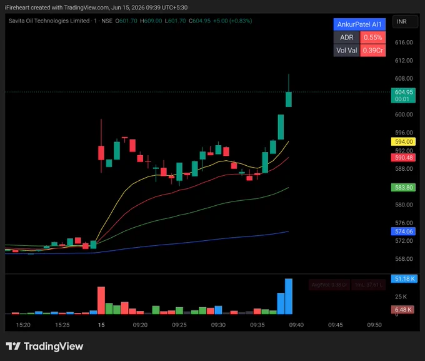Click the 568.00 price axis tick
425x361 pixels.
tap(404, 259)
